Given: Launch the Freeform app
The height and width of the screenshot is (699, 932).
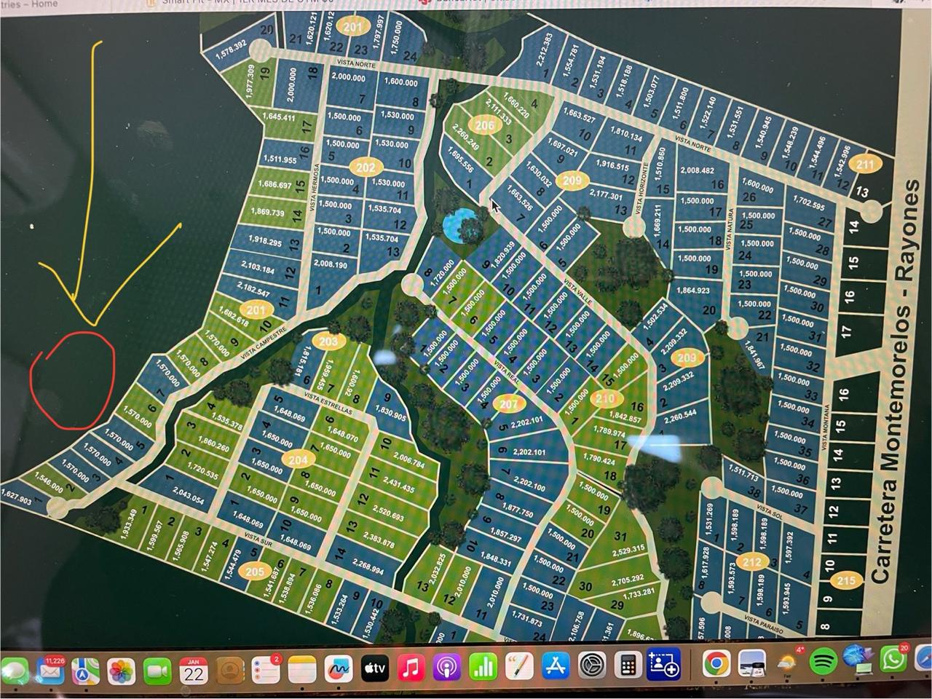Looking at the screenshot, I should pos(338,668).
